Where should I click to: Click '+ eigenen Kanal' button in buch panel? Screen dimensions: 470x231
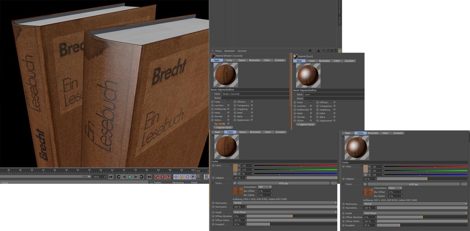tap(305, 124)
